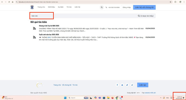This screenshot has width=186, height=100.
Task: Click the browser forward arrow
Action: 6,2
